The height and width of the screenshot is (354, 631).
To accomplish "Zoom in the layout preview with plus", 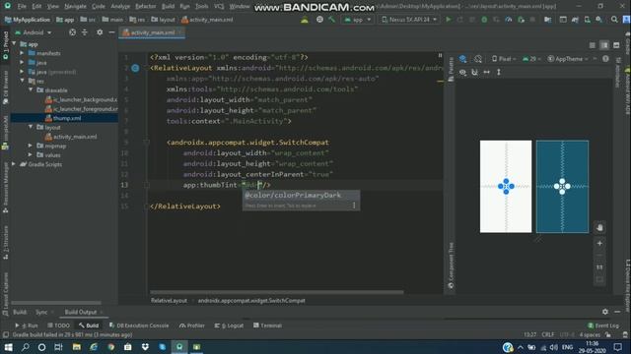I will click(599, 243).
